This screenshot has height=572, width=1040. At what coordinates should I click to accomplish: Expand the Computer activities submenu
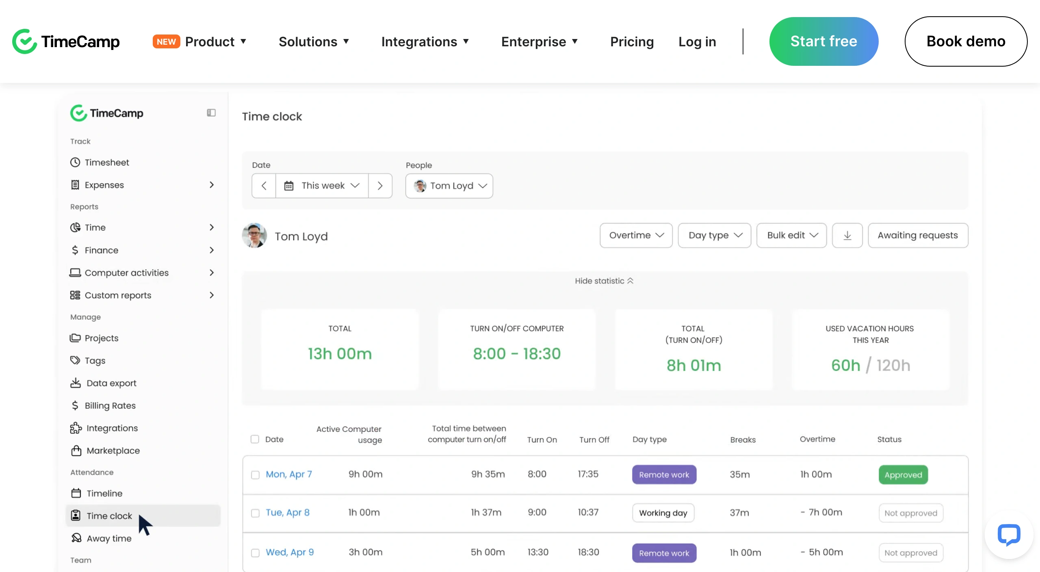tap(211, 273)
